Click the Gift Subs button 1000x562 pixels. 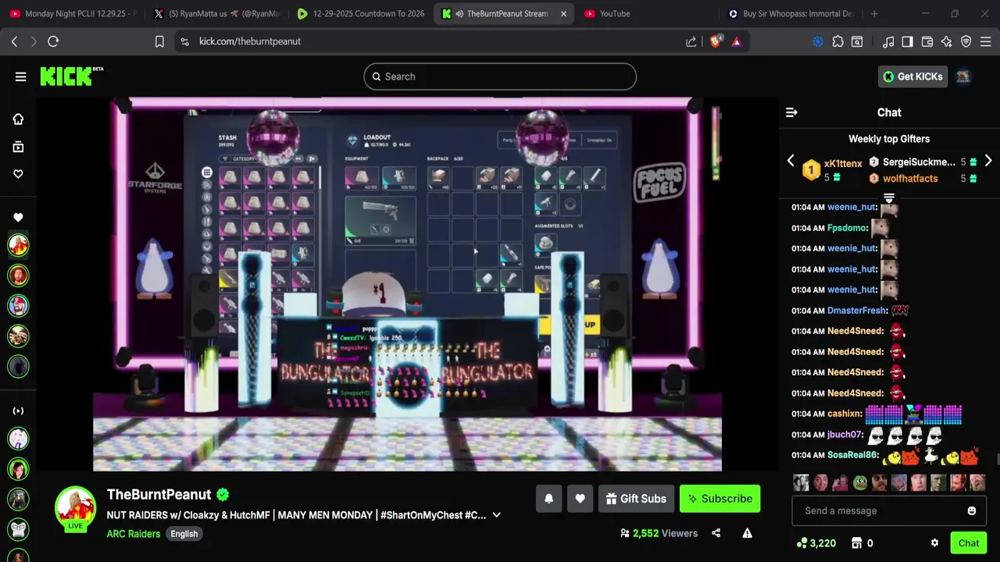click(x=636, y=499)
